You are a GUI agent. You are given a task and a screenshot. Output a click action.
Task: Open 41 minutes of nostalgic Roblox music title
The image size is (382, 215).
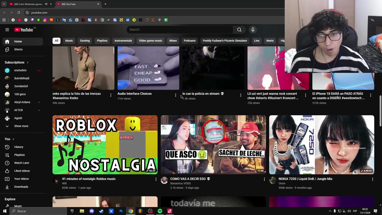pyautogui.click(x=89, y=179)
